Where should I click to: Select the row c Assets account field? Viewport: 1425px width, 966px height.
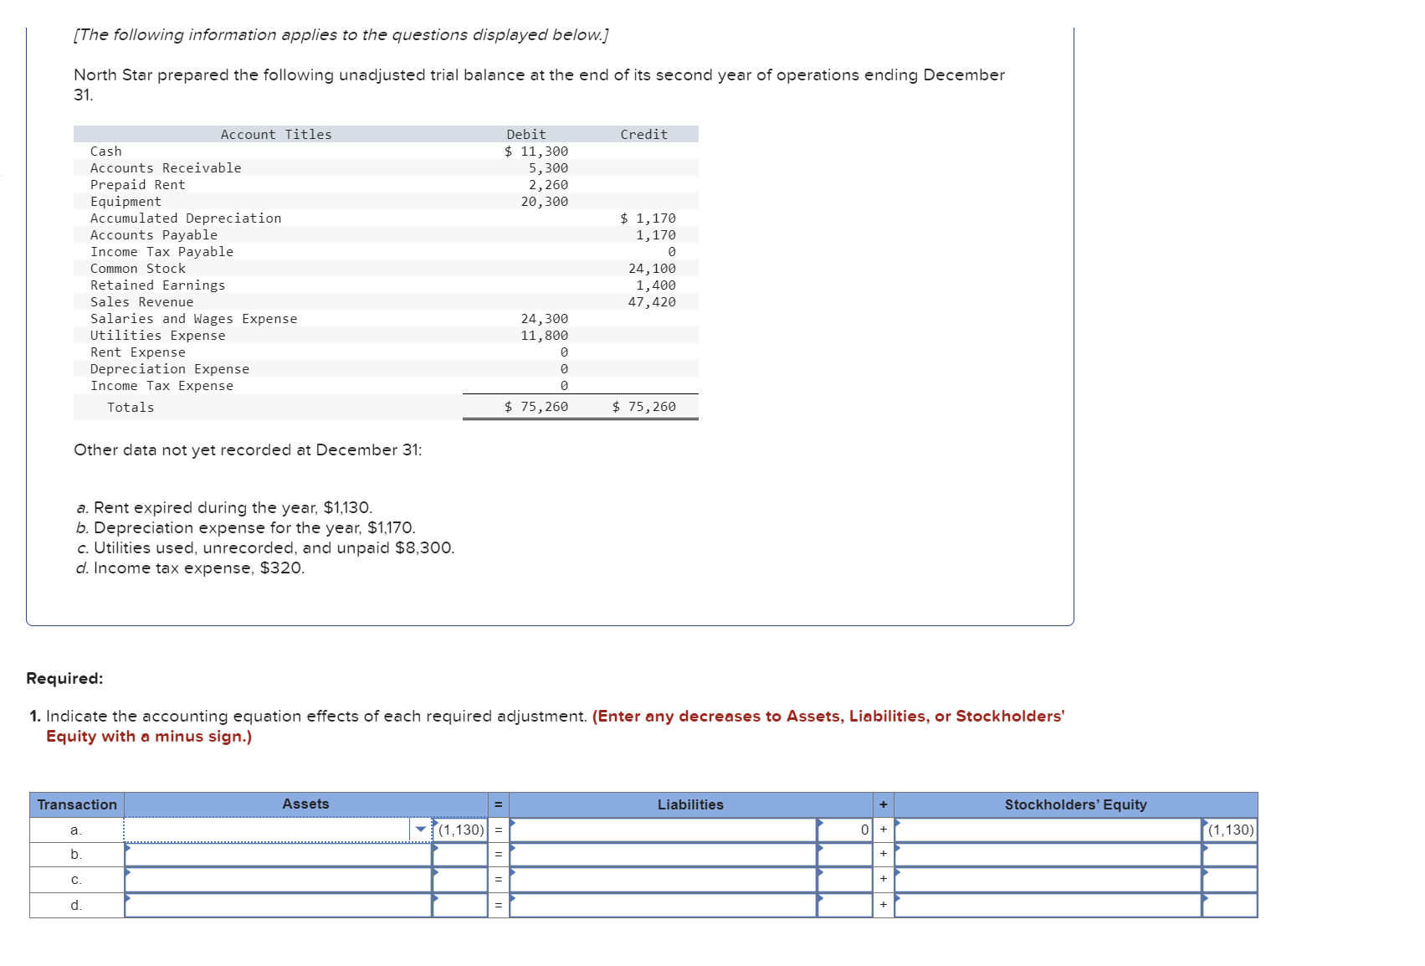278,880
